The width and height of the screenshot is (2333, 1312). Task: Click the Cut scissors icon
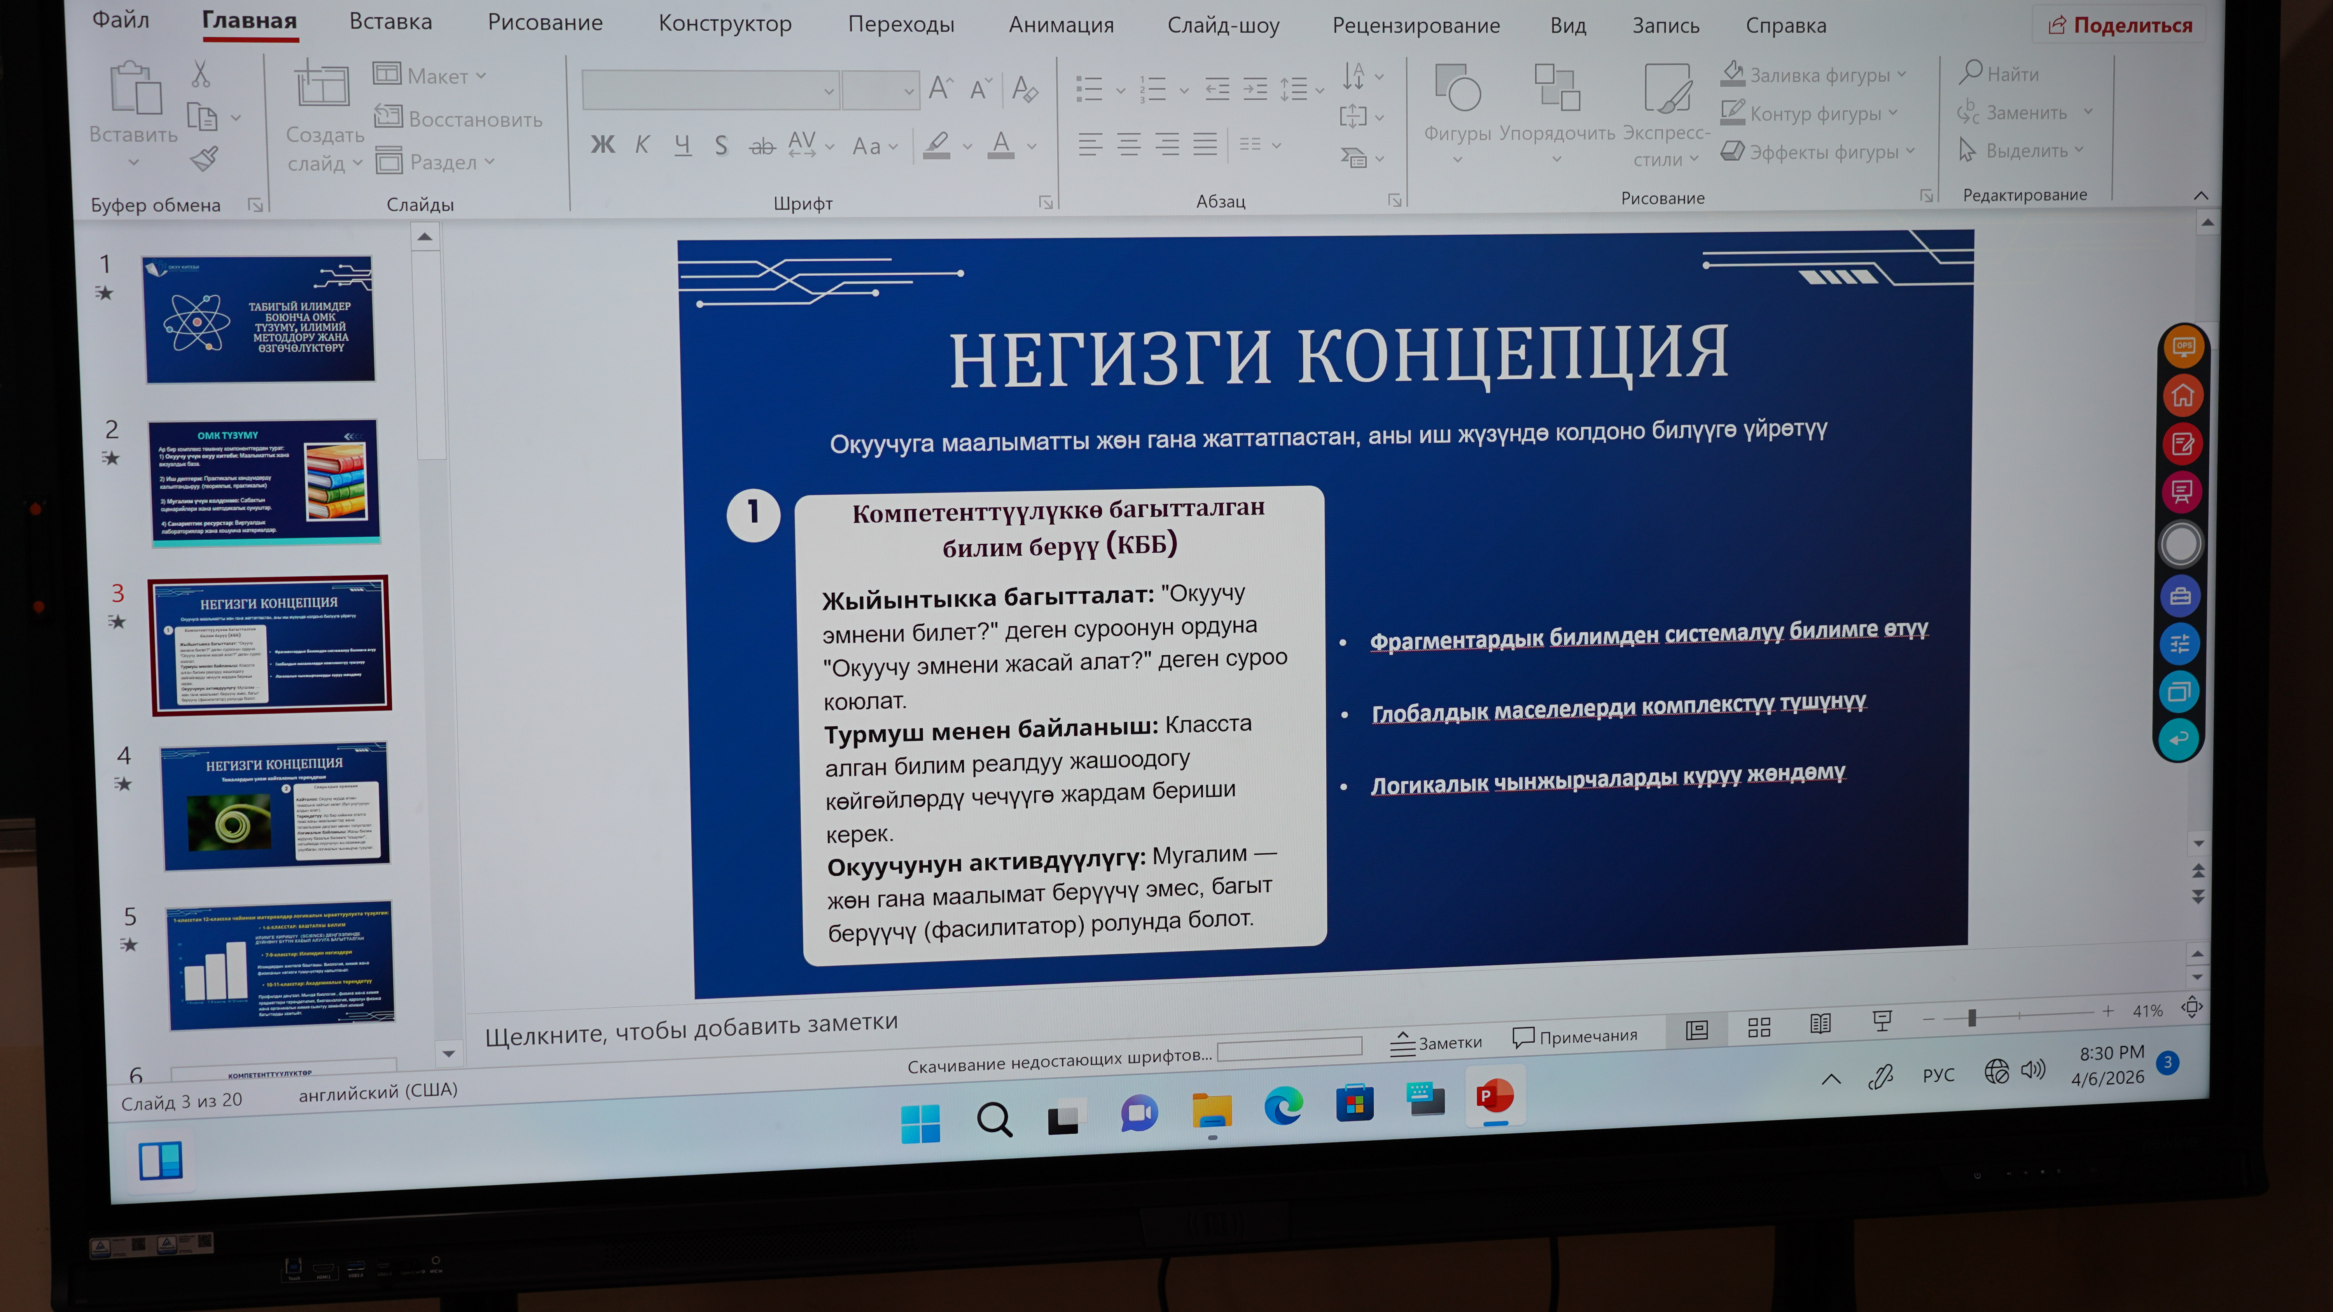click(200, 73)
